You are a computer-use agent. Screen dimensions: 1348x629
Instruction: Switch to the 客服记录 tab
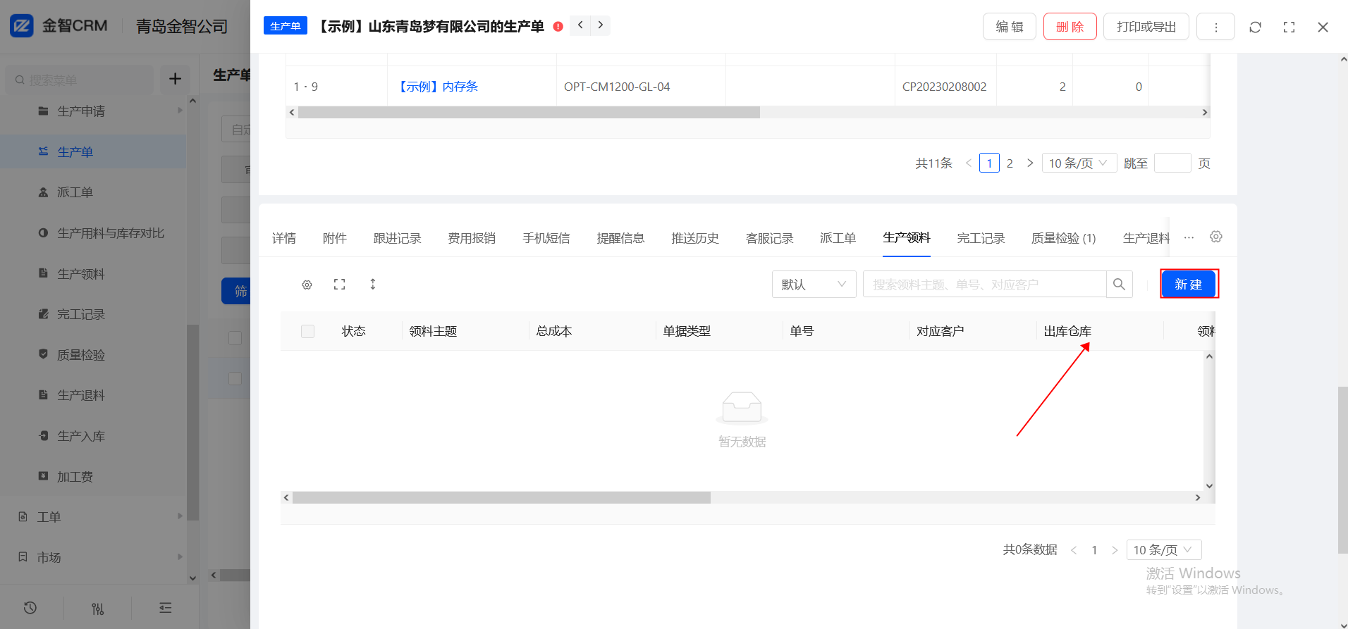pos(770,238)
